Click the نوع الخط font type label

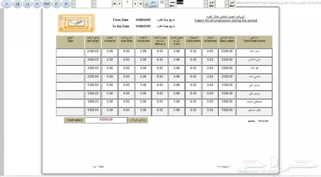tap(211, 4)
